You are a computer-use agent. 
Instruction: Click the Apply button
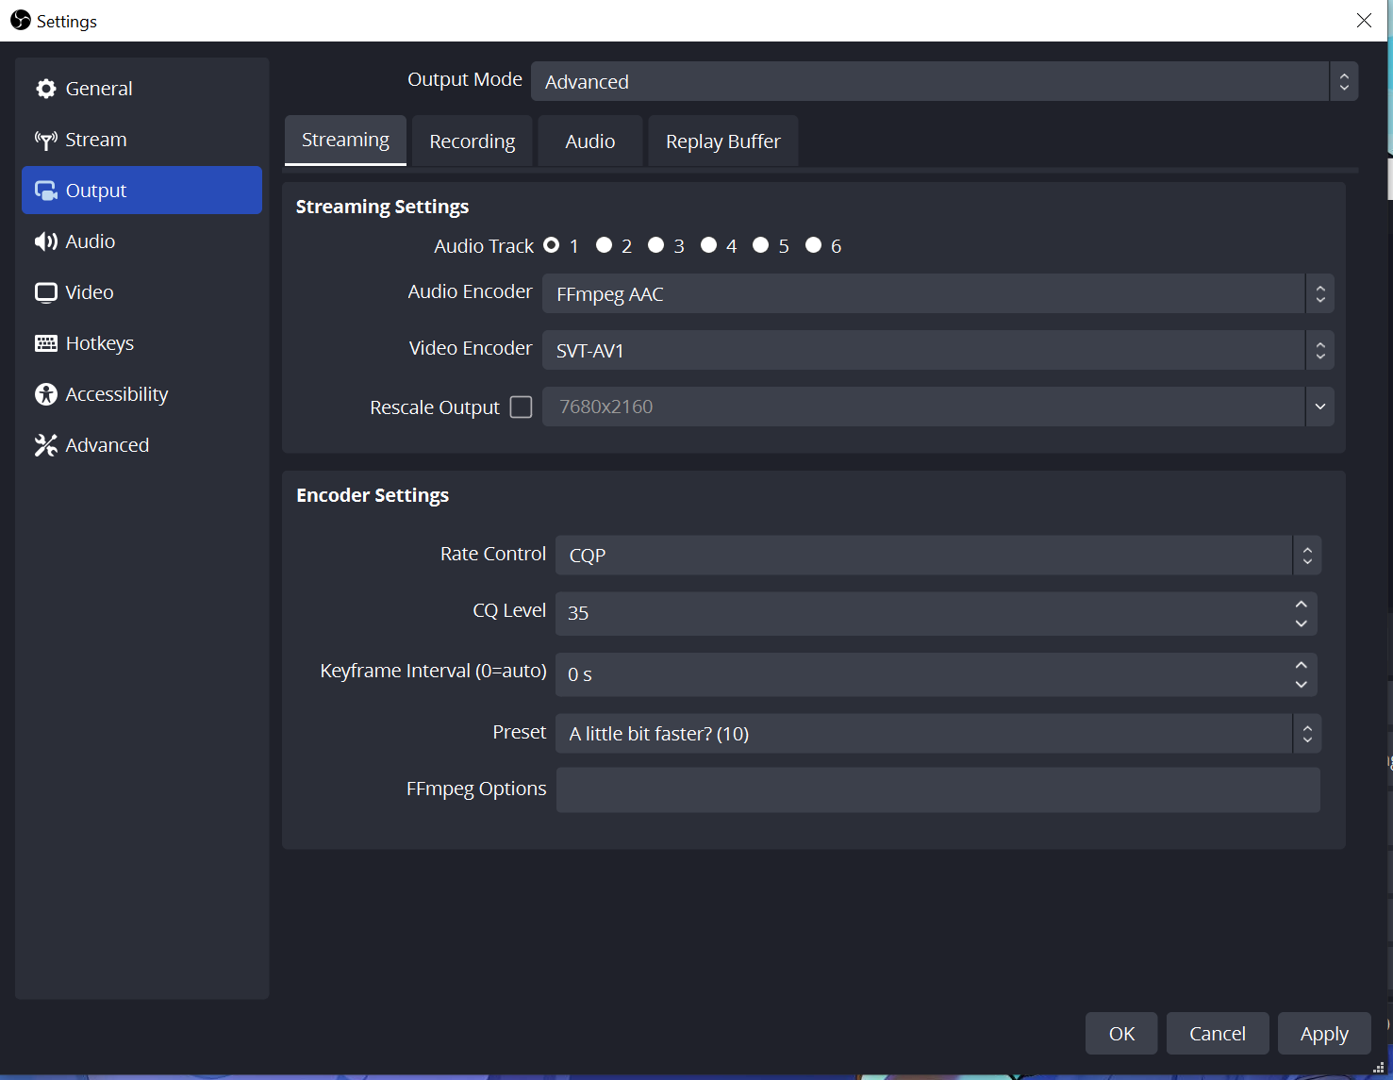1324,1034
